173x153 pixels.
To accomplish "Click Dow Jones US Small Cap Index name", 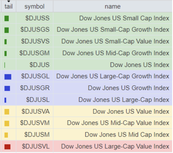I will [x=124, y=18].
